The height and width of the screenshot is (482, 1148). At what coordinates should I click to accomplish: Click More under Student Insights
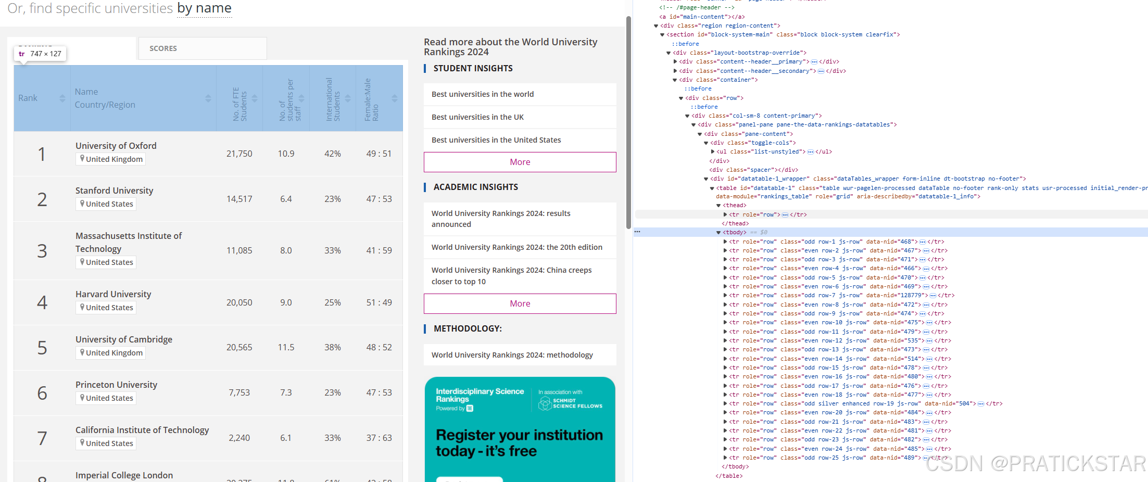(x=520, y=162)
